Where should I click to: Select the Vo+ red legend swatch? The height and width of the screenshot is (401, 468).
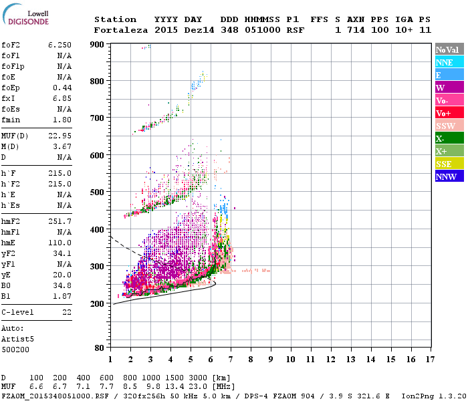(x=449, y=113)
